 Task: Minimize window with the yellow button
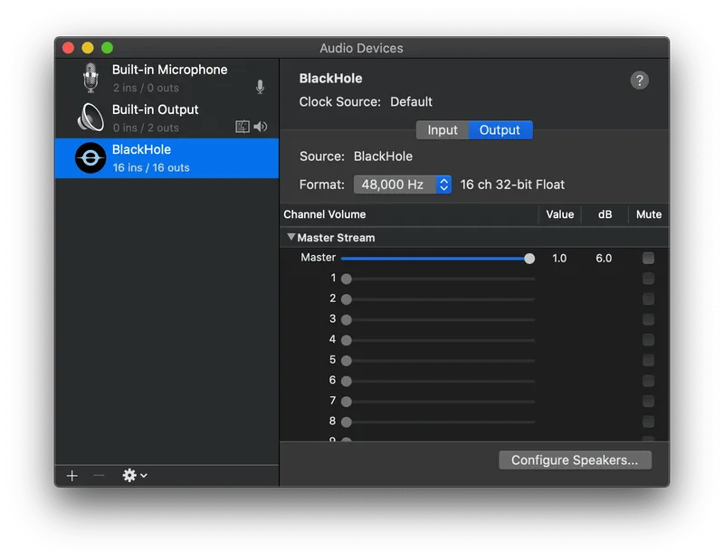[x=88, y=48]
